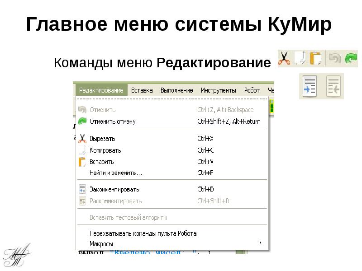Select Вырезать in the menu
The width and height of the screenshot is (362, 271).
[x=172, y=139]
